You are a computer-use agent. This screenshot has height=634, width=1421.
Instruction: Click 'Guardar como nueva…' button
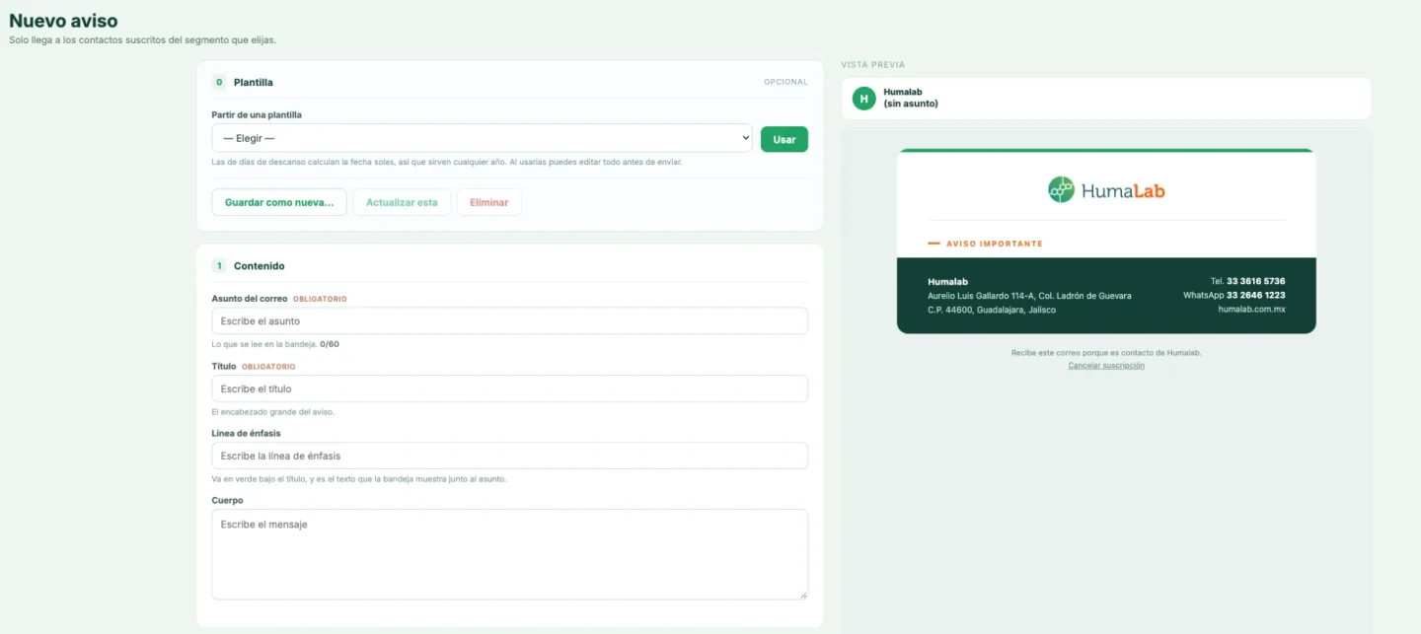pyautogui.click(x=279, y=202)
